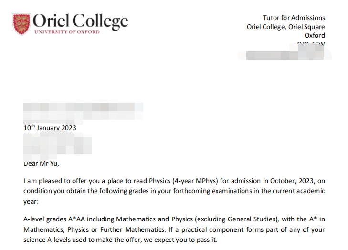The height and width of the screenshot is (250, 348).
Task: Click the blurred contact info under the address
Action: pos(285,52)
